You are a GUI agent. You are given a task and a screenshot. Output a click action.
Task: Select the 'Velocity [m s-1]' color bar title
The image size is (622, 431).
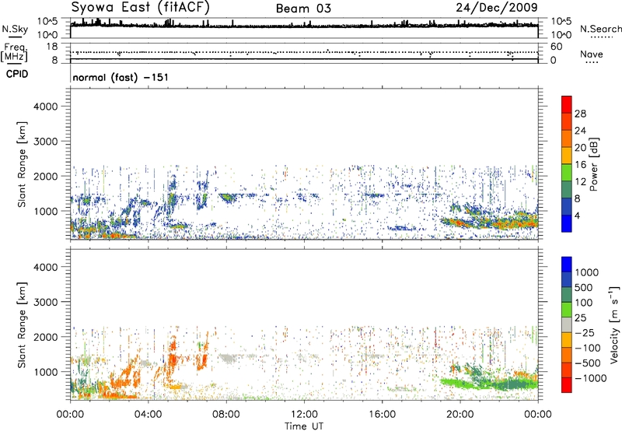point(614,324)
